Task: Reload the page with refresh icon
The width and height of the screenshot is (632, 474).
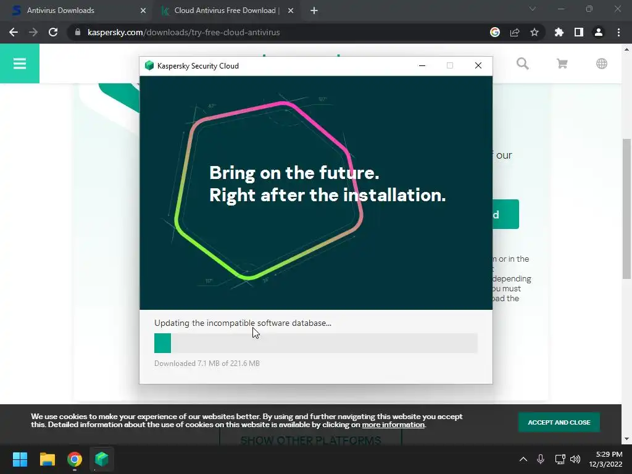Action: coord(53,32)
